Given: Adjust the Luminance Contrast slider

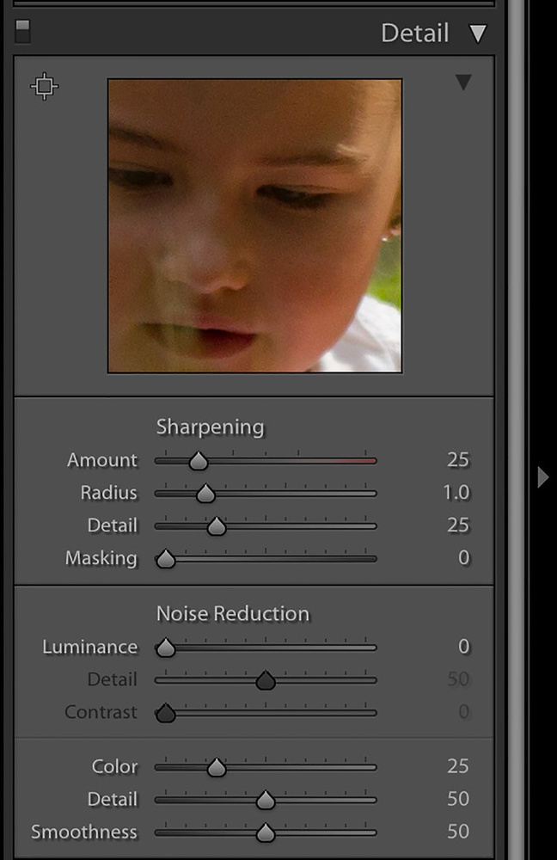Looking at the screenshot, I should click(166, 714).
